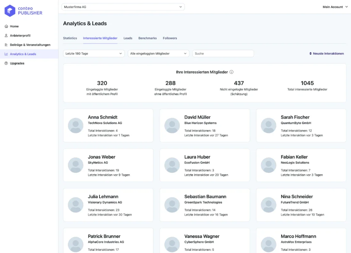Change the Alle eingeloggten Mitglieder filter
The image size is (351, 253).
(158, 53)
